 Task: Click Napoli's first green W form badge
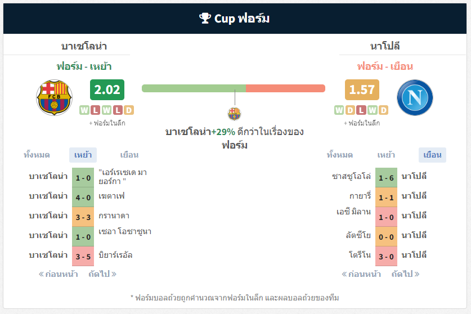click(x=339, y=110)
